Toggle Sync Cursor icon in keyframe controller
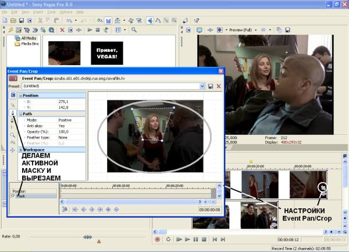349x252 pixels. [65, 210]
